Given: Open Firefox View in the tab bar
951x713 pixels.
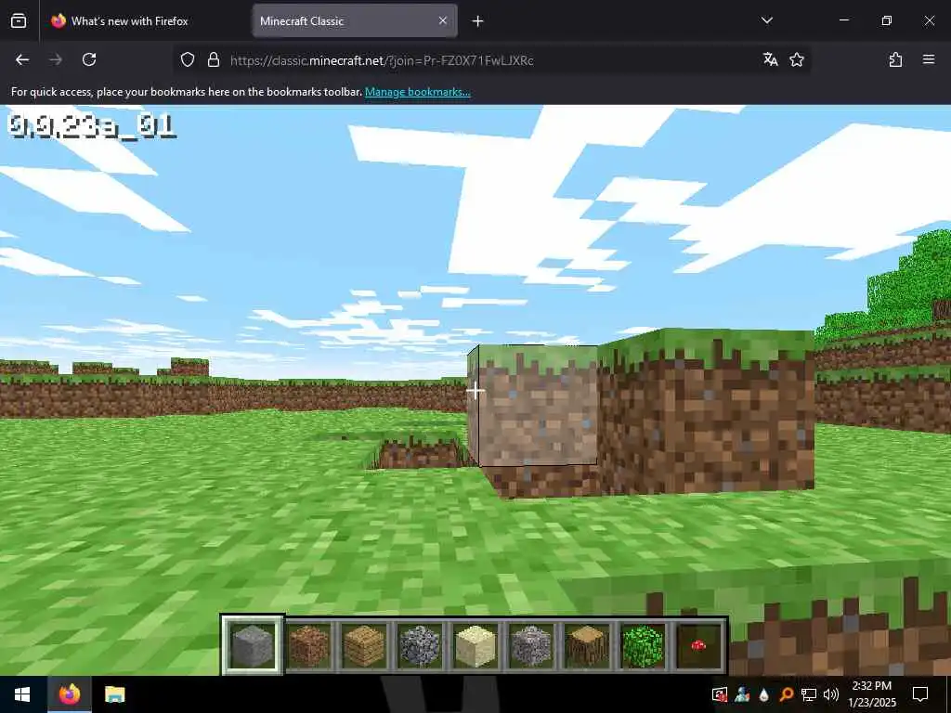Looking at the screenshot, I should [19, 21].
